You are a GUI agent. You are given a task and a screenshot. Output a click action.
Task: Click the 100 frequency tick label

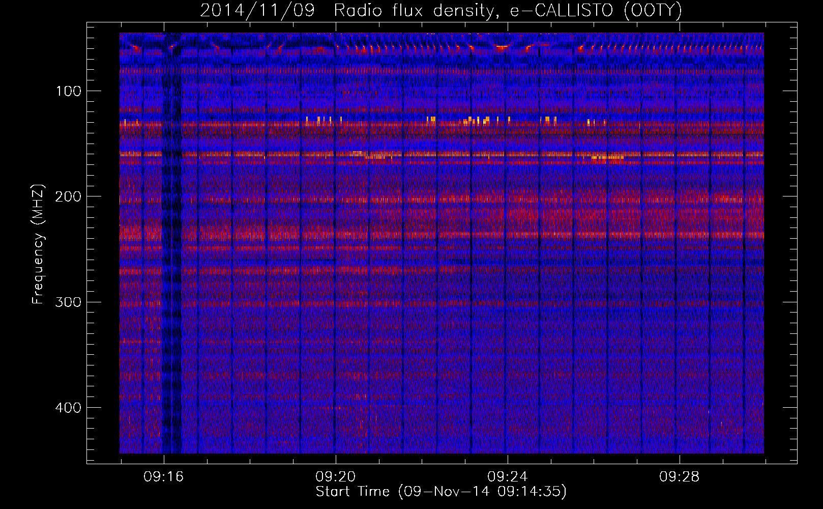69,91
